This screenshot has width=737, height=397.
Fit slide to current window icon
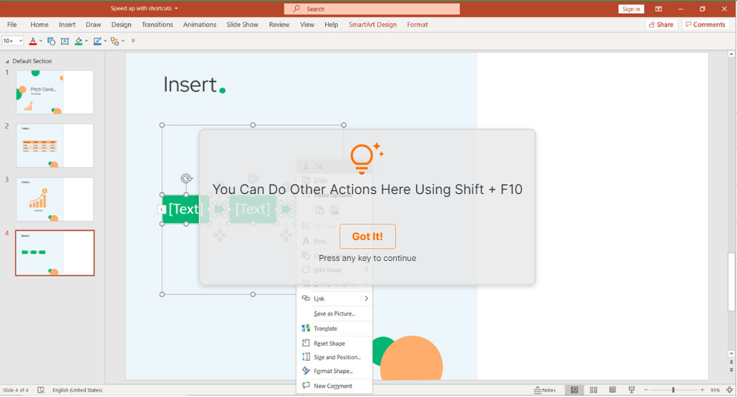pos(730,390)
